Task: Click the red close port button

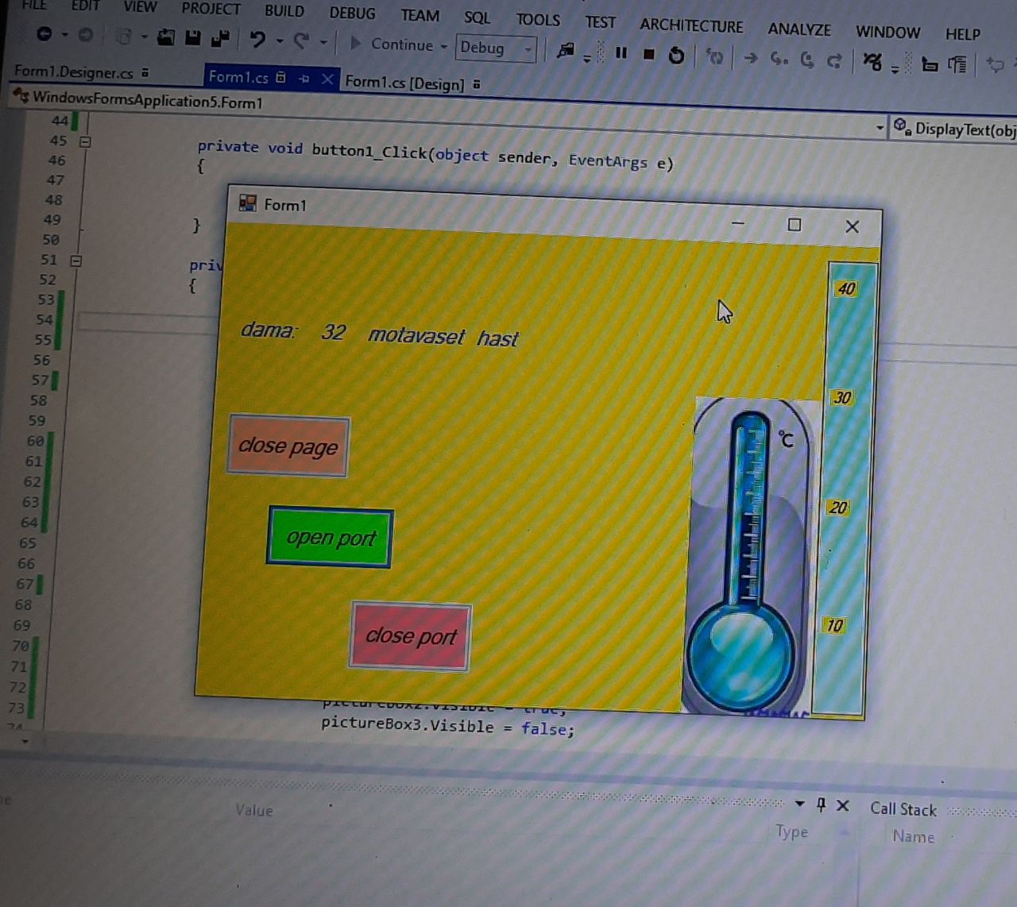Action: point(410,636)
